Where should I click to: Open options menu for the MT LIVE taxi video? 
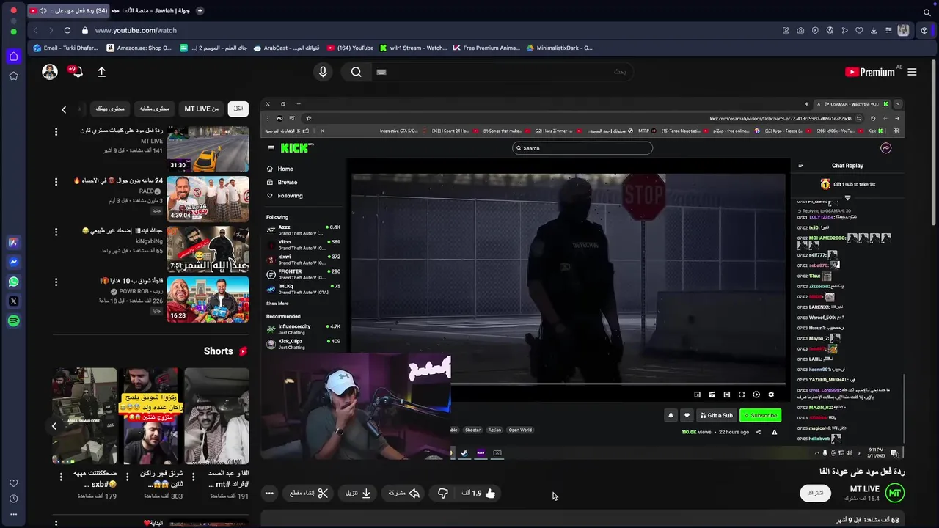pyautogui.click(x=56, y=132)
